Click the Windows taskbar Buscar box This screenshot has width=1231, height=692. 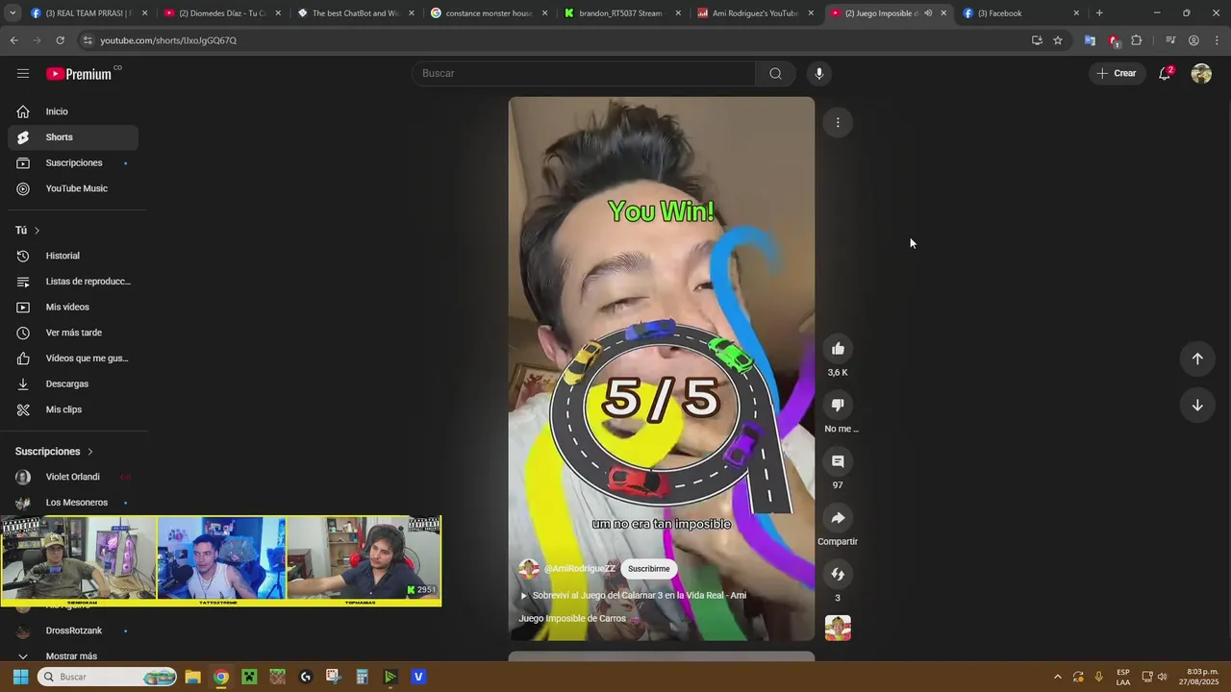pos(107,677)
